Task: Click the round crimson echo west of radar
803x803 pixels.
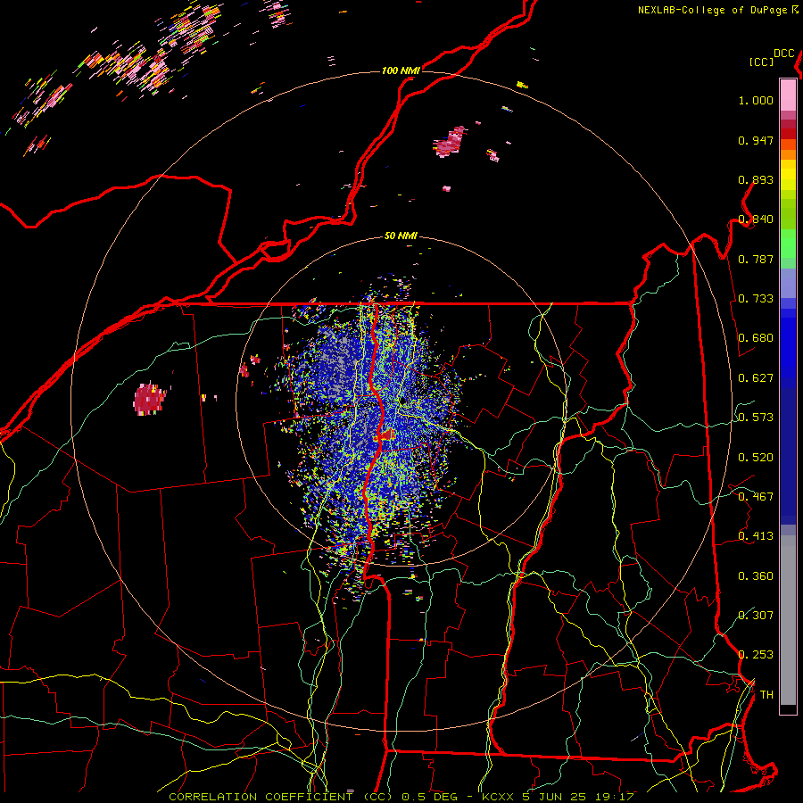Action: (x=149, y=399)
